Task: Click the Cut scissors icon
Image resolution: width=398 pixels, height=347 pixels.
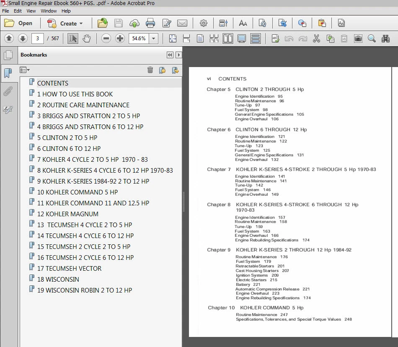Action: 316,39
